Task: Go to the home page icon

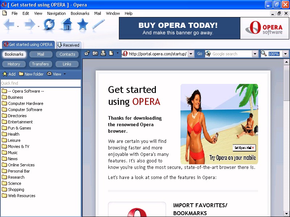Action: [67, 25]
